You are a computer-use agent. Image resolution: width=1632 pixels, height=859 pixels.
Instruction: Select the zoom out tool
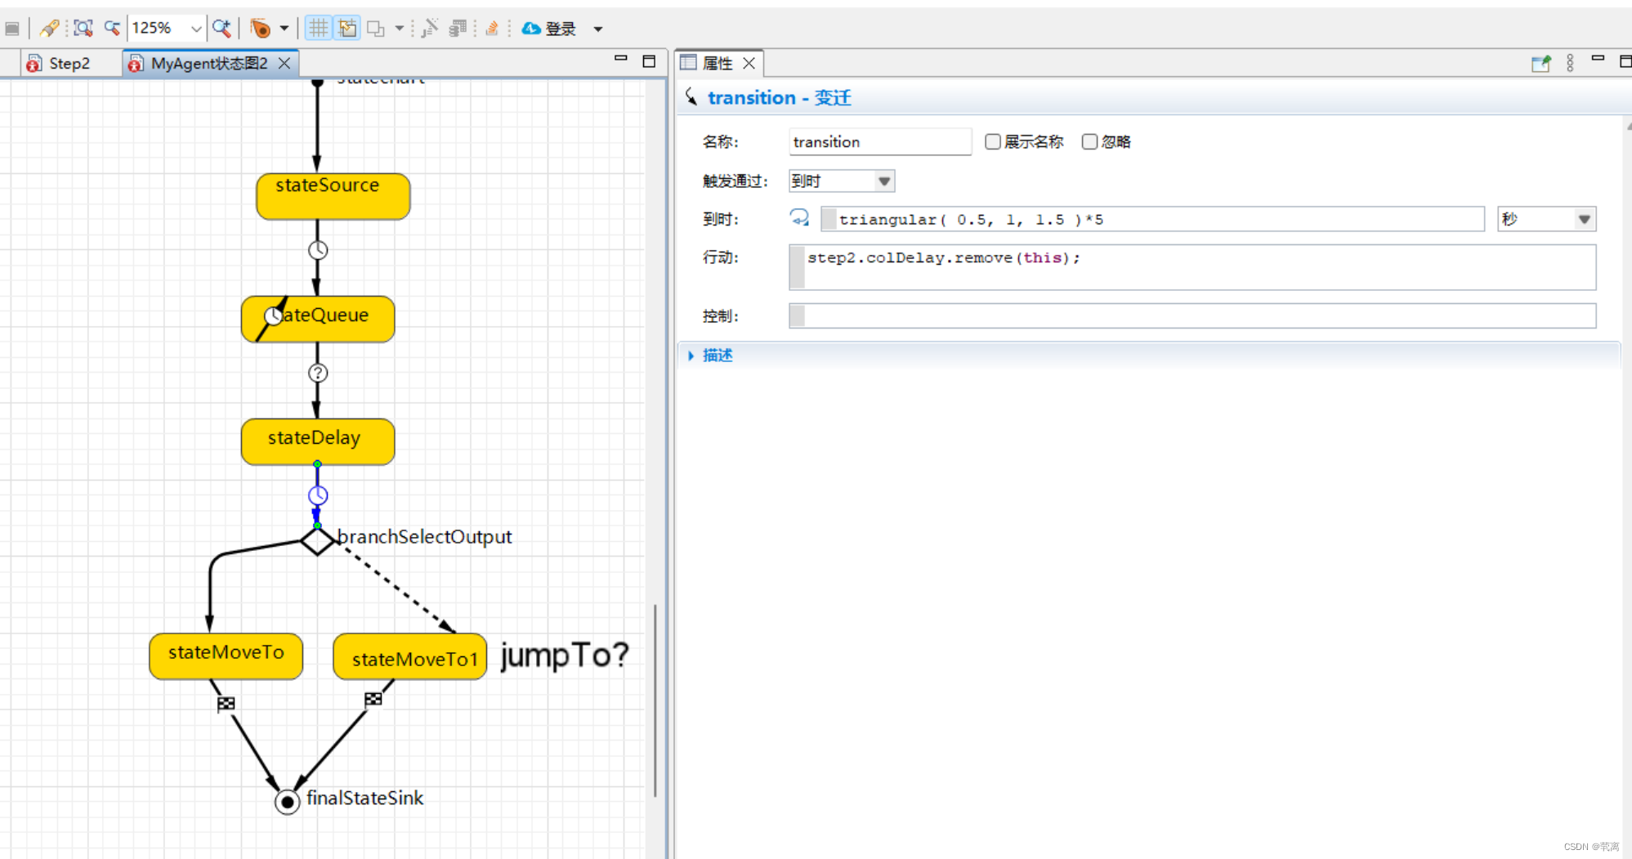pos(111,27)
